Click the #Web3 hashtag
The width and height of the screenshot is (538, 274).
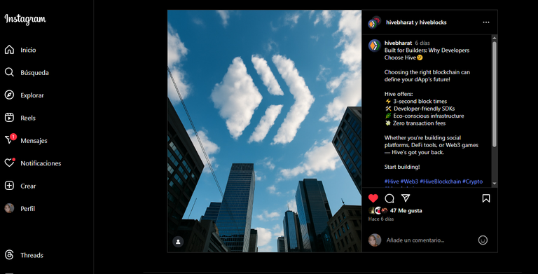[409, 181]
